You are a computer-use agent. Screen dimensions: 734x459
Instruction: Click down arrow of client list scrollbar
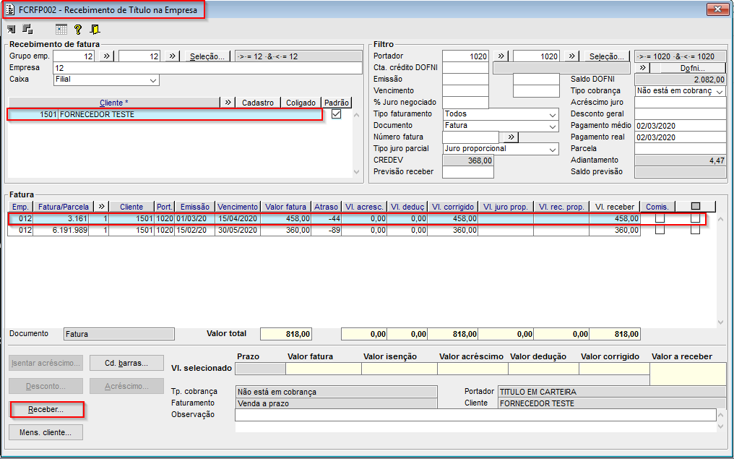click(357, 172)
